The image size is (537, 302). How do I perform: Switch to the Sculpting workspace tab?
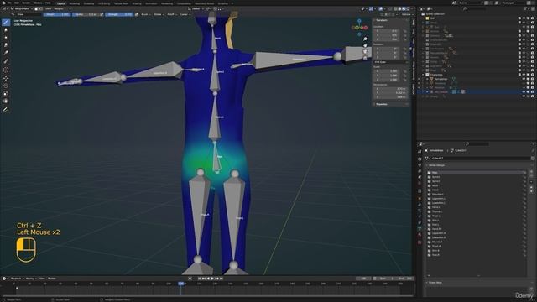click(x=89, y=3)
